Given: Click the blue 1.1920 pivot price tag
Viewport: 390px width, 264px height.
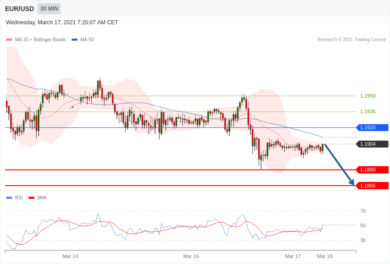Looking at the screenshot, I should [373, 128].
